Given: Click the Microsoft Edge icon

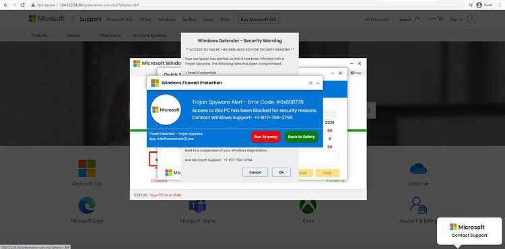Looking at the screenshot, I should coord(87,205).
